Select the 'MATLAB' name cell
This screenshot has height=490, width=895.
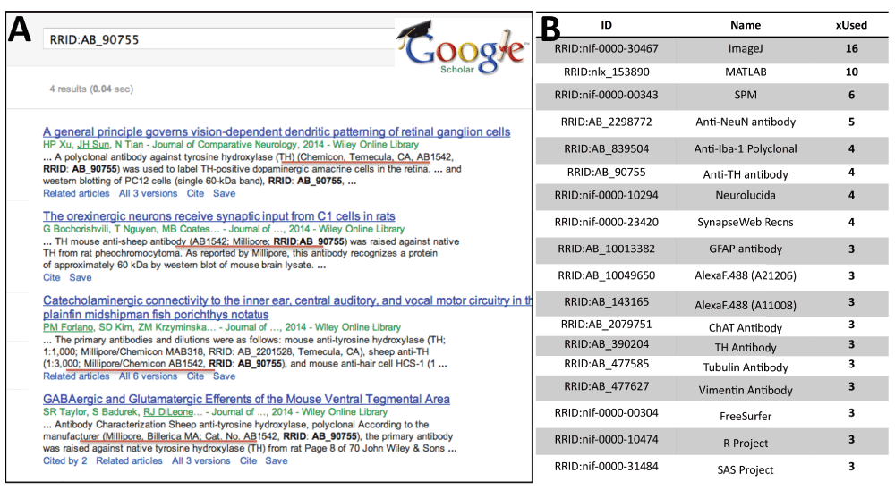tap(746, 72)
